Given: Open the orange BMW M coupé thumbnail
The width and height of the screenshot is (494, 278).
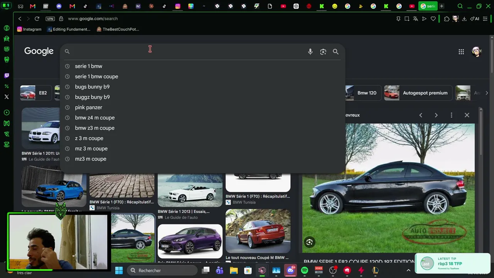Looking at the screenshot, I should 258,231.
